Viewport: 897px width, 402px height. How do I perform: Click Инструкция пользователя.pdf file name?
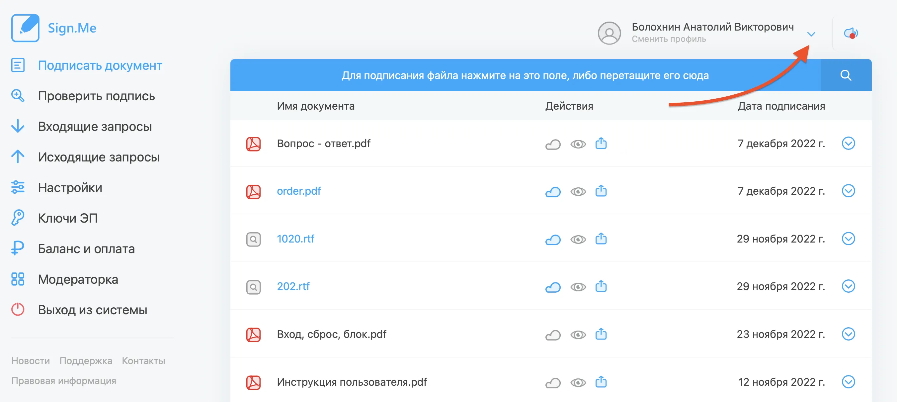(x=352, y=382)
